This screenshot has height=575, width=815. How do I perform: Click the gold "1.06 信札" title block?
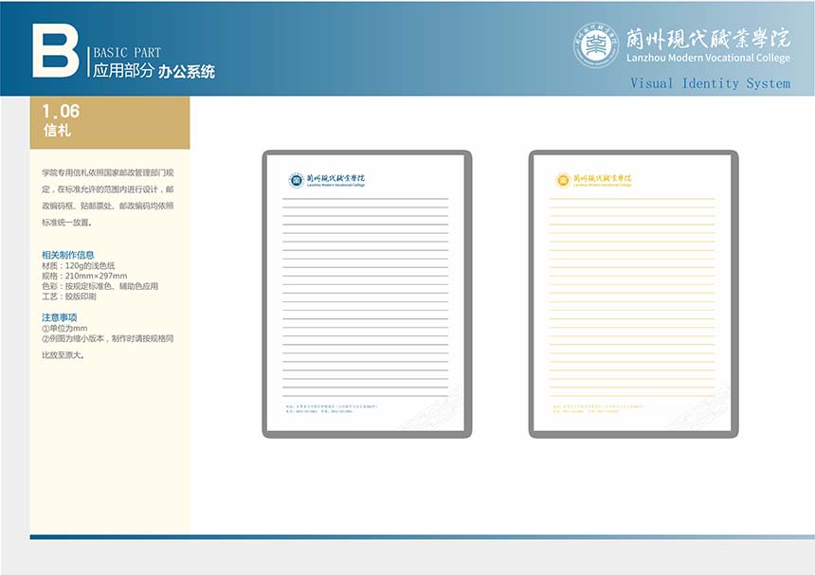pyautogui.click(x=109, y=121)
